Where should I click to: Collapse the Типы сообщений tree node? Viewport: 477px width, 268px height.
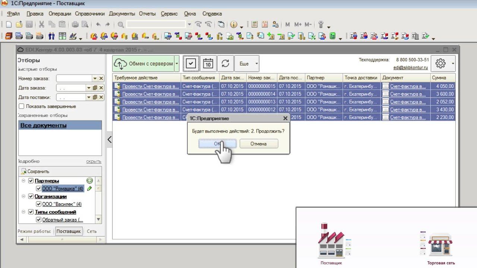(x=23, y=212)
